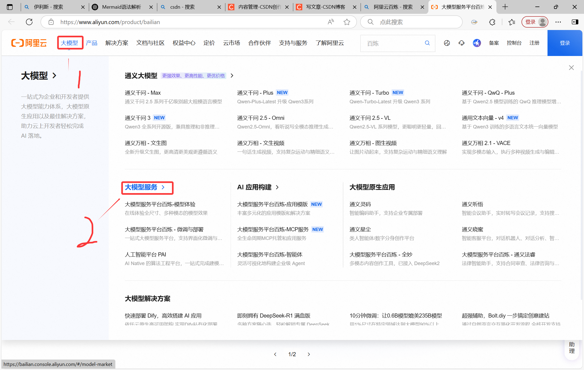Expand the 大模型 heading arrow

click(54, 75)
